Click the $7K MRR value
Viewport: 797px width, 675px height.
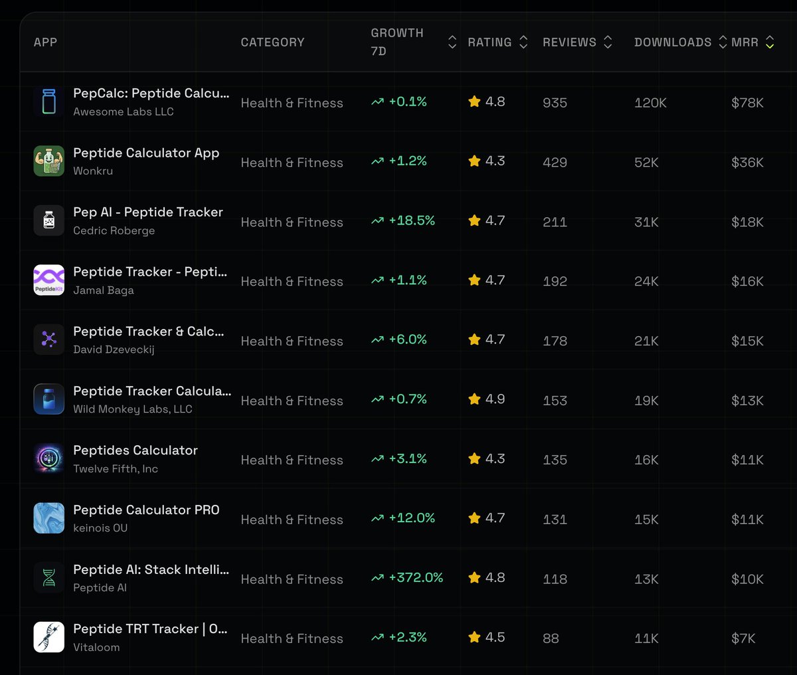[x=743, y=638]
